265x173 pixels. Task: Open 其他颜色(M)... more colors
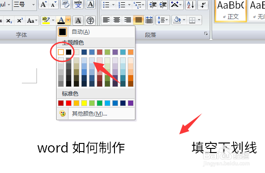pos(96,114)
